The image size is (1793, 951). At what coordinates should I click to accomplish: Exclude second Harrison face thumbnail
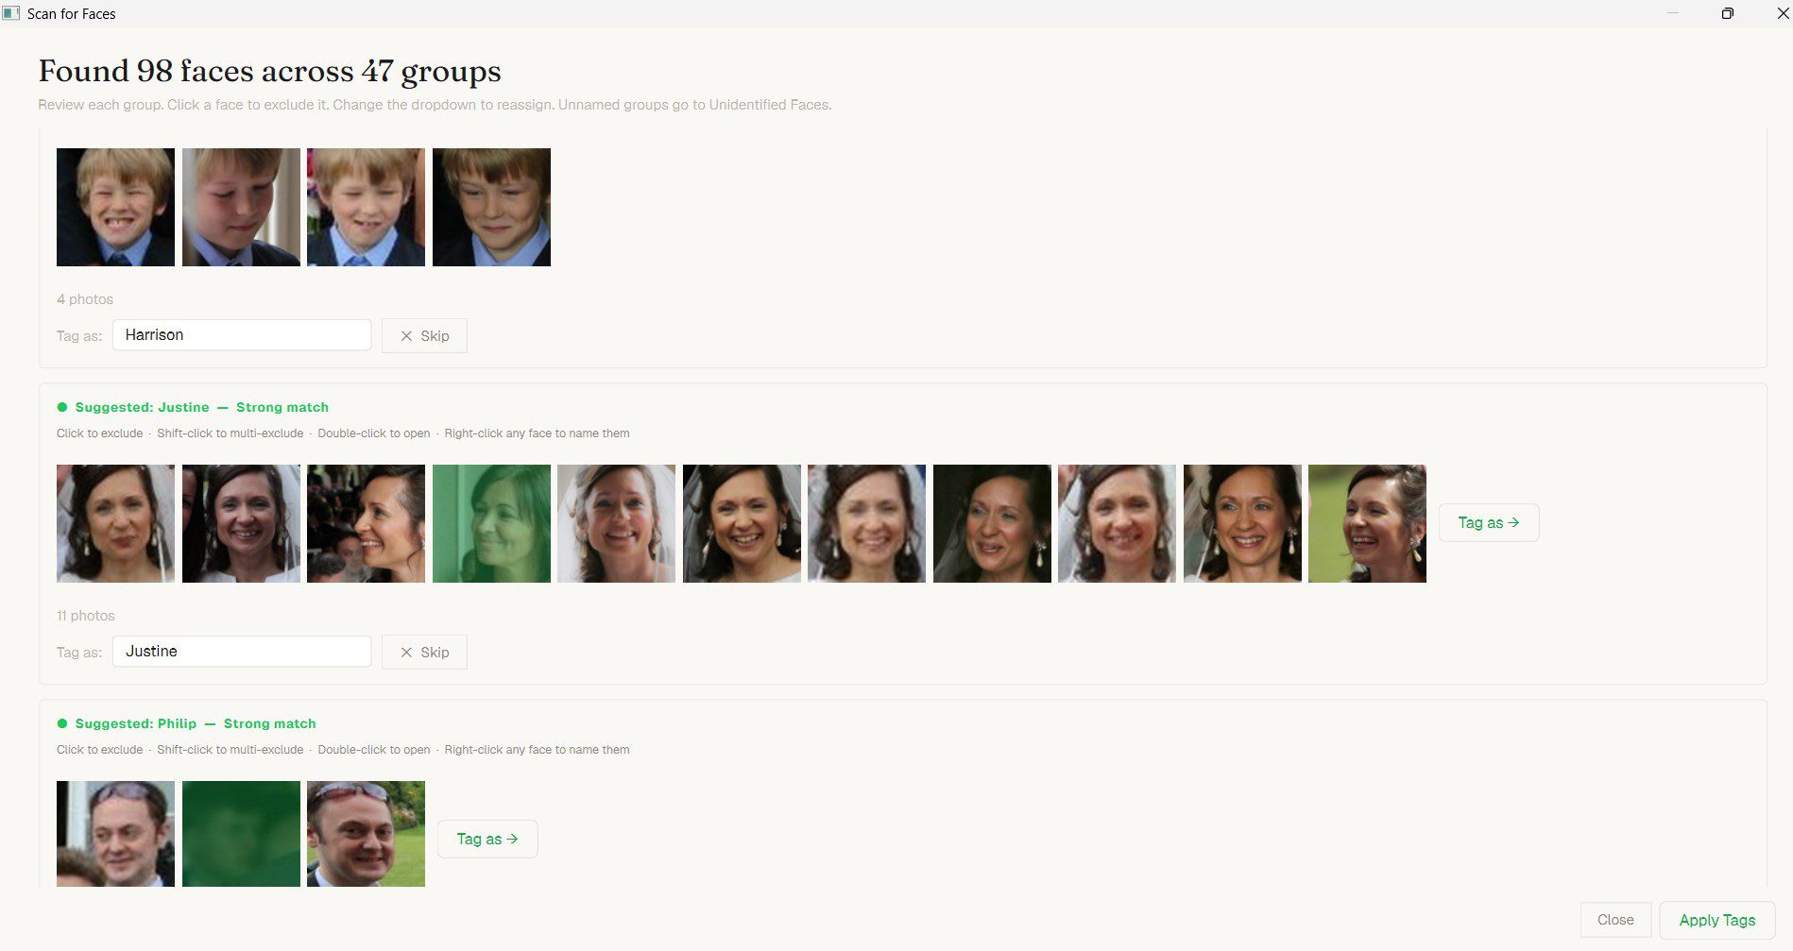point(241,207)
